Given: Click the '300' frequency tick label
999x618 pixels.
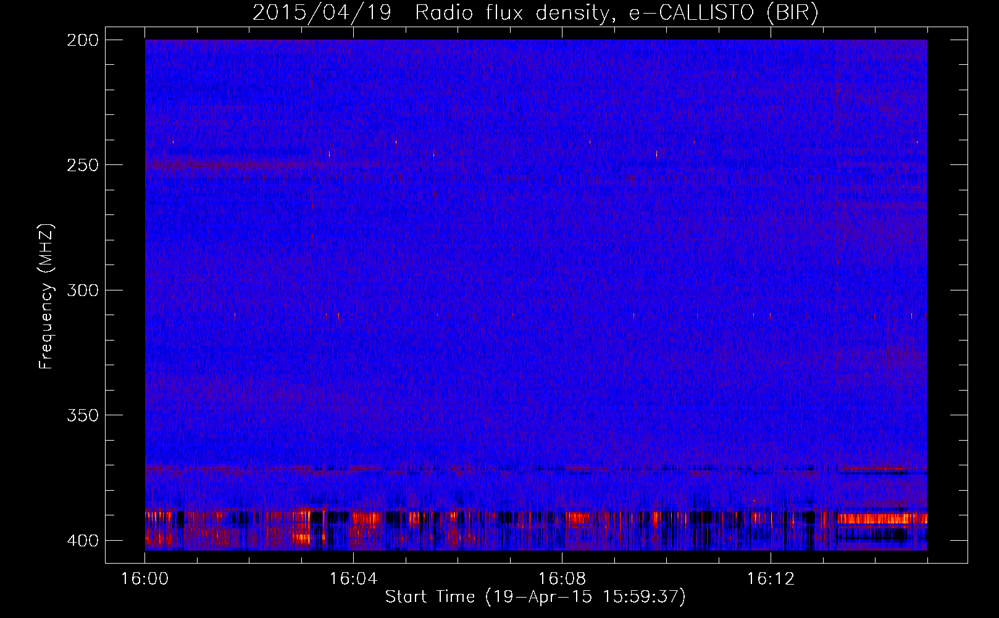Looking at the screenshot, I should [x=82, y=290].
